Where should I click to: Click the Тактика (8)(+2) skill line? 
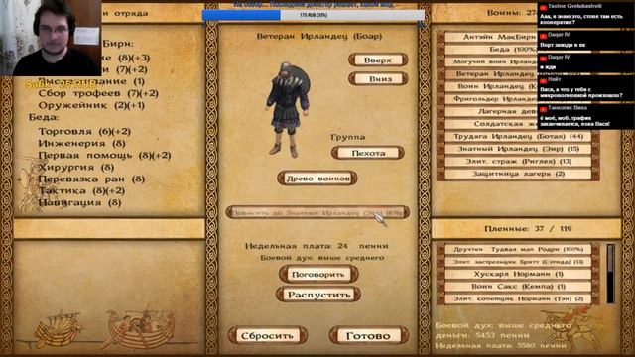tap(81, 190)
